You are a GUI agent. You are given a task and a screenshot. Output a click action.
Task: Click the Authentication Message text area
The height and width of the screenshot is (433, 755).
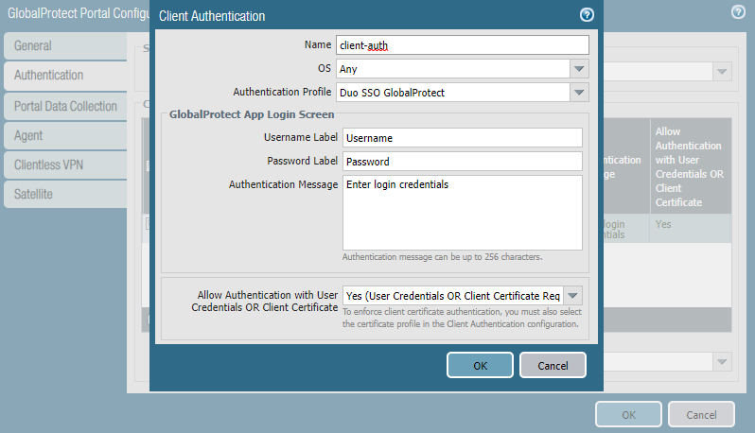463,213
